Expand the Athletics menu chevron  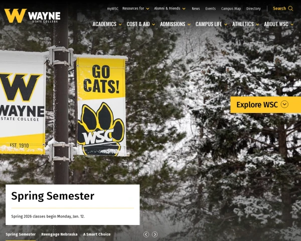pos(258,25)
